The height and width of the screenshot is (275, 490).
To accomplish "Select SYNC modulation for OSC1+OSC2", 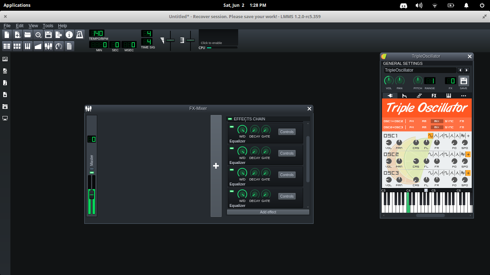I will point(449,121).
